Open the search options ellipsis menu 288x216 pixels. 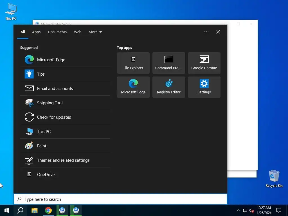[206, 32]
